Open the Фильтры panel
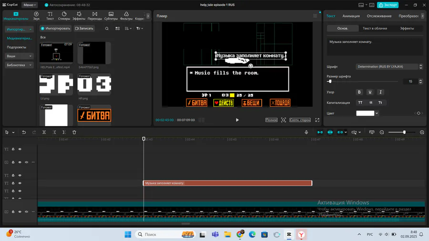Screen dimensions: 429x241 point(126,16)
